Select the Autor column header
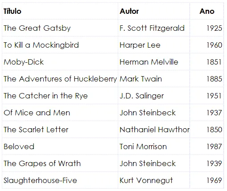The image size is (227, 191). click(x=154, y=11)
